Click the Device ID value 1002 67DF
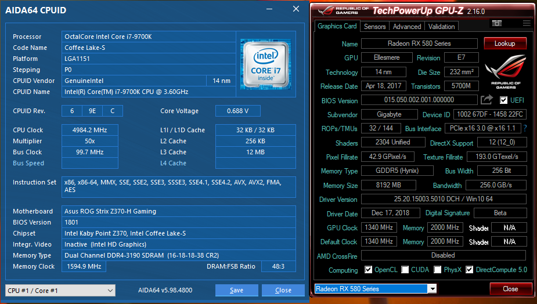Viewport: 537px width, 304px height. (x=490, y=114)
